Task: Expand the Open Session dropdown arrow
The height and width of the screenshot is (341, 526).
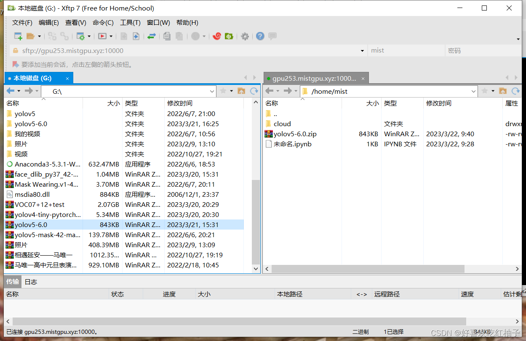Action: [x=39, y=37]
